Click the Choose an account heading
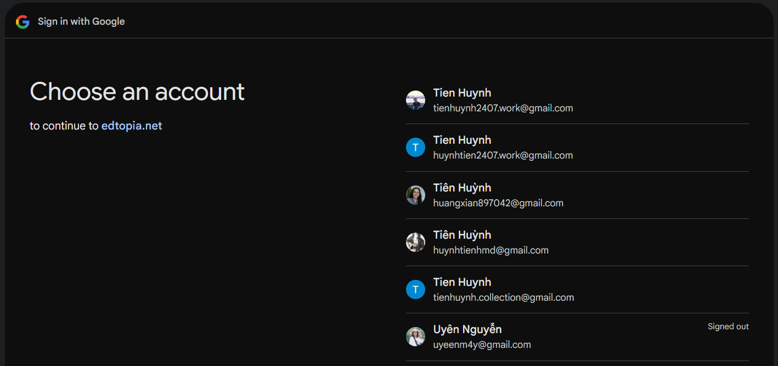778x366 pixels. (137, 91)
